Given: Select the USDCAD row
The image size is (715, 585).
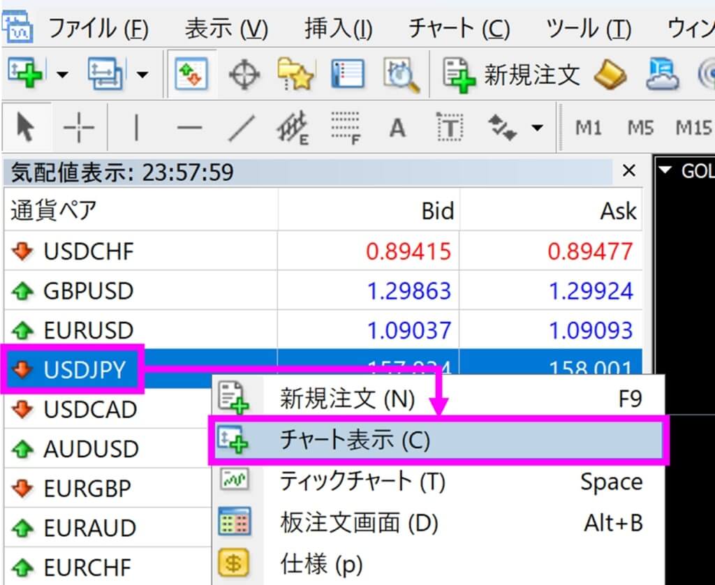Looking at the screenshot, I should coord(108,409).
